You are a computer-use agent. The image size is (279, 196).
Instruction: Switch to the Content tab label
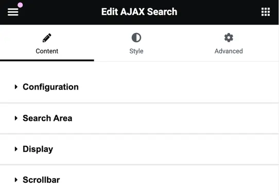(47, 51)
